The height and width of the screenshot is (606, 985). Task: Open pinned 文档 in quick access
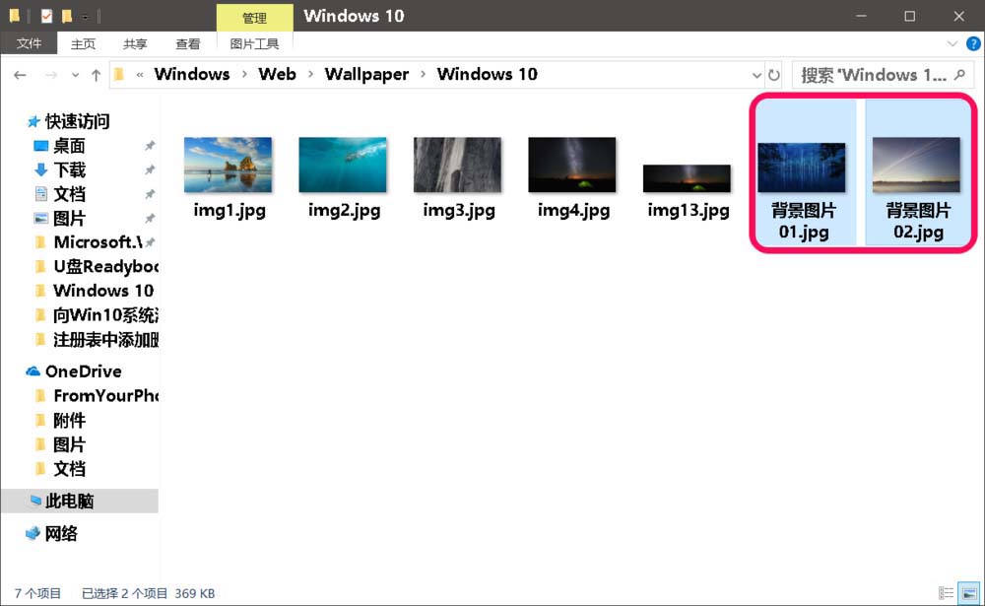69,194
